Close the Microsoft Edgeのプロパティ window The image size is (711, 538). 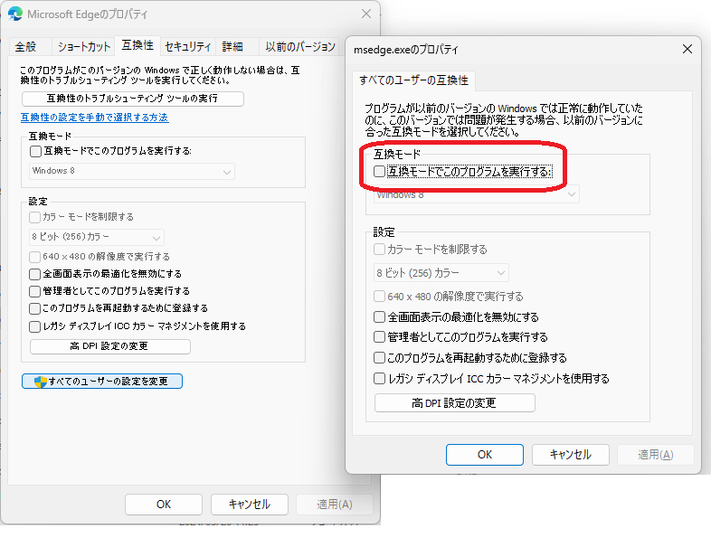366,14
